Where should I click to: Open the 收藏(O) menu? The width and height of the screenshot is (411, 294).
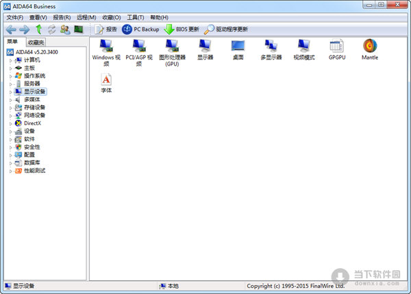[112, 18]
